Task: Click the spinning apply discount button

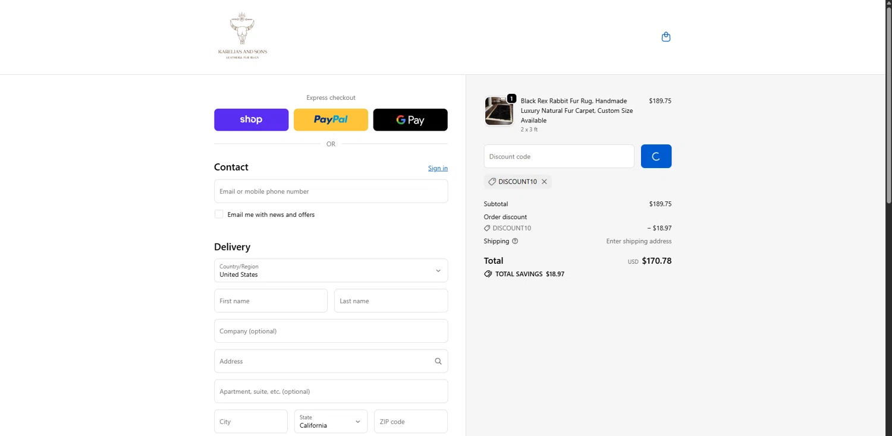Action: (656, 156)
